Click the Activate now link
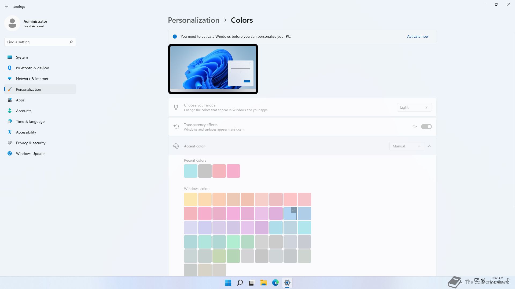The image size is (515, 289). point(418,36)
